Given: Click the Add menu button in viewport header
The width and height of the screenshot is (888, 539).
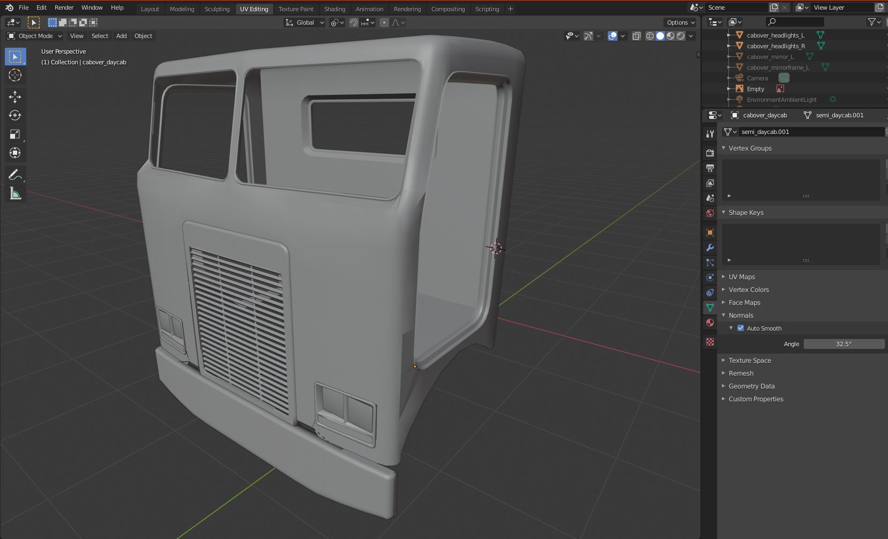Looking at the screenshot, I should coord(122,36).
